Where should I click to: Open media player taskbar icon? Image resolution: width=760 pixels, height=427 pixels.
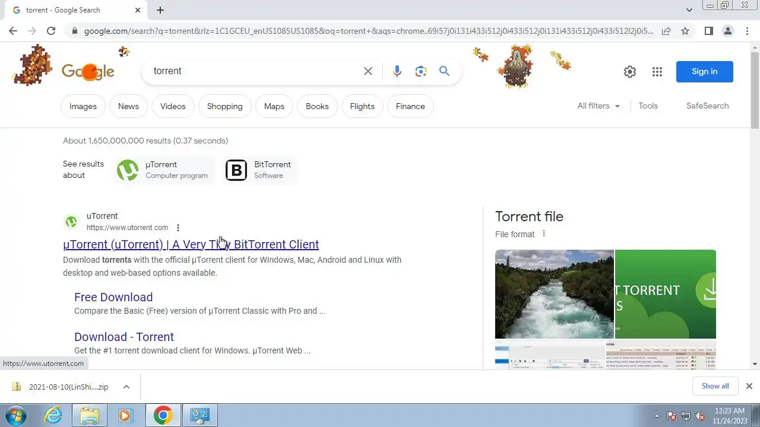125,415
